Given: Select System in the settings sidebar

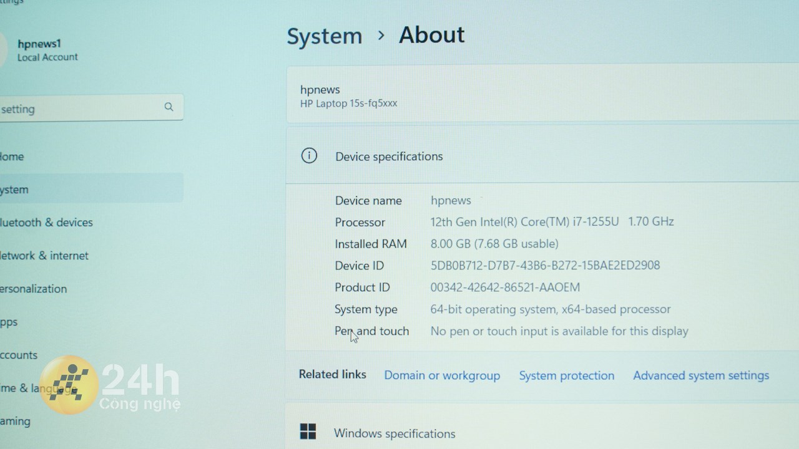Looking at the screenshot, I should [x=91, y=189].
